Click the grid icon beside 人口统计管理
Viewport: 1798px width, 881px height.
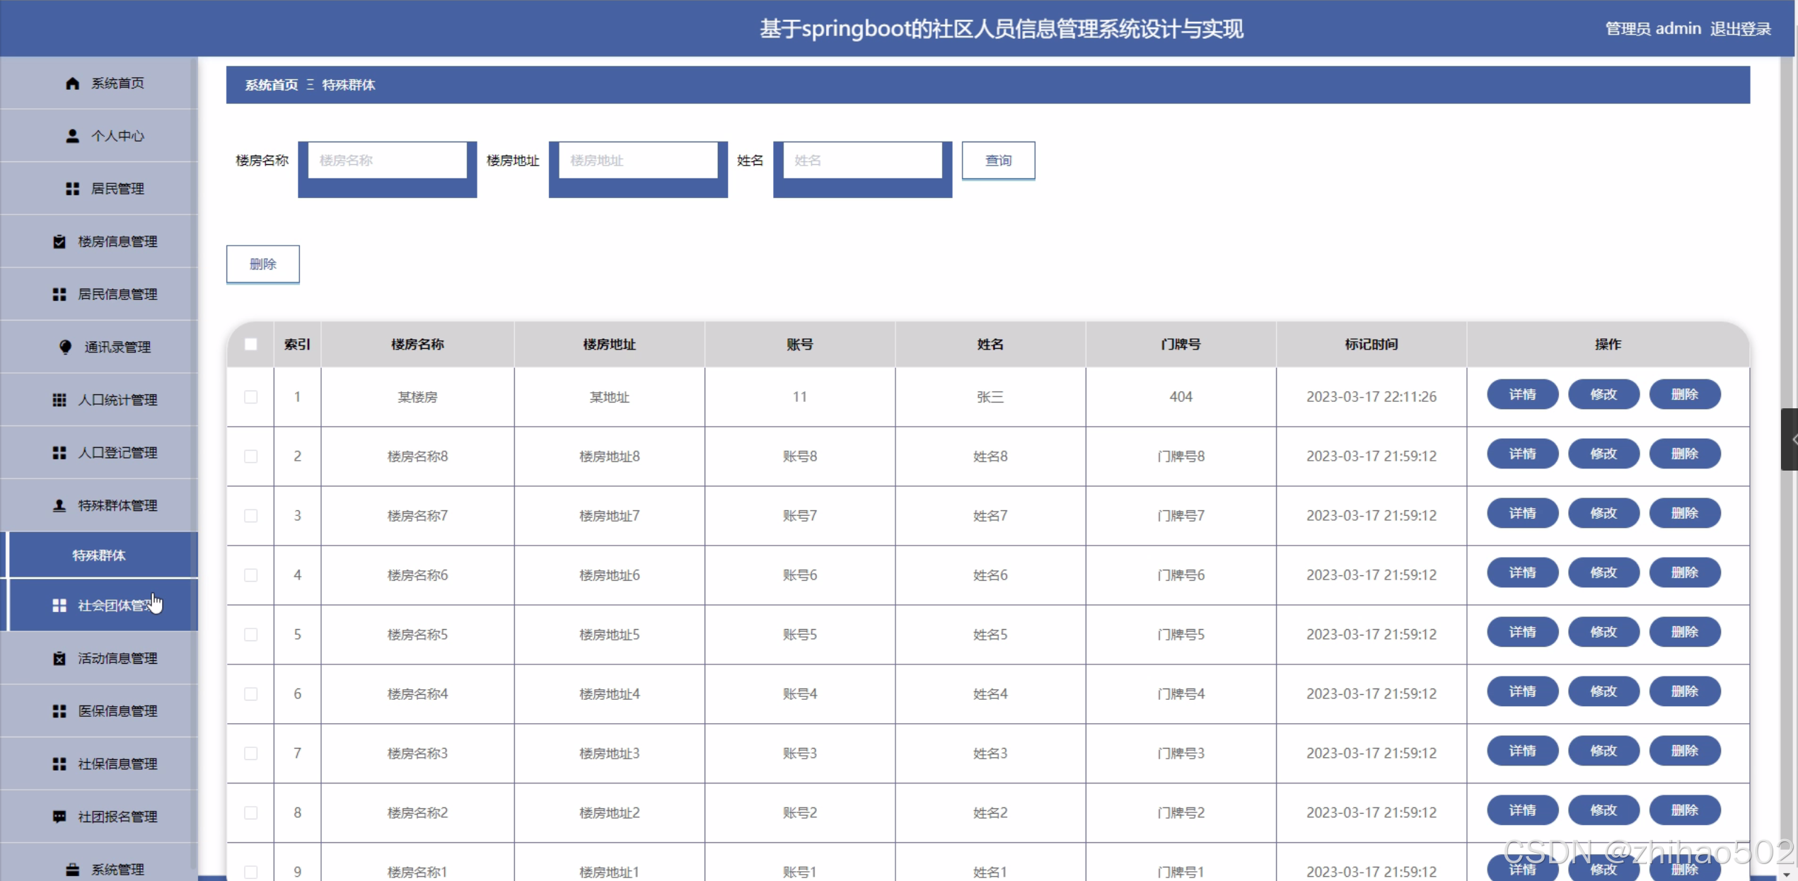point(59,400)
